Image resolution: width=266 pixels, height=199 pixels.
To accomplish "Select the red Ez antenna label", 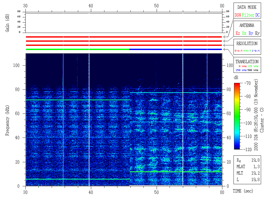I will pyautogui.click(x=238, y=33).
